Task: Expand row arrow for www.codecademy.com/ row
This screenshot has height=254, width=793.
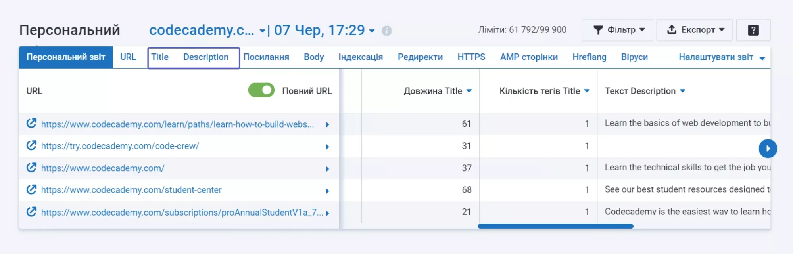Action: pos(327,169)
